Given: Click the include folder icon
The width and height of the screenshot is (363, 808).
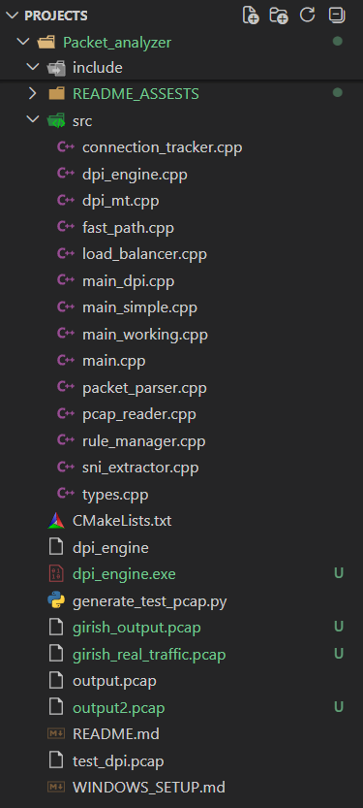Looking at the screenshot, I should click(x=56, y=68).
